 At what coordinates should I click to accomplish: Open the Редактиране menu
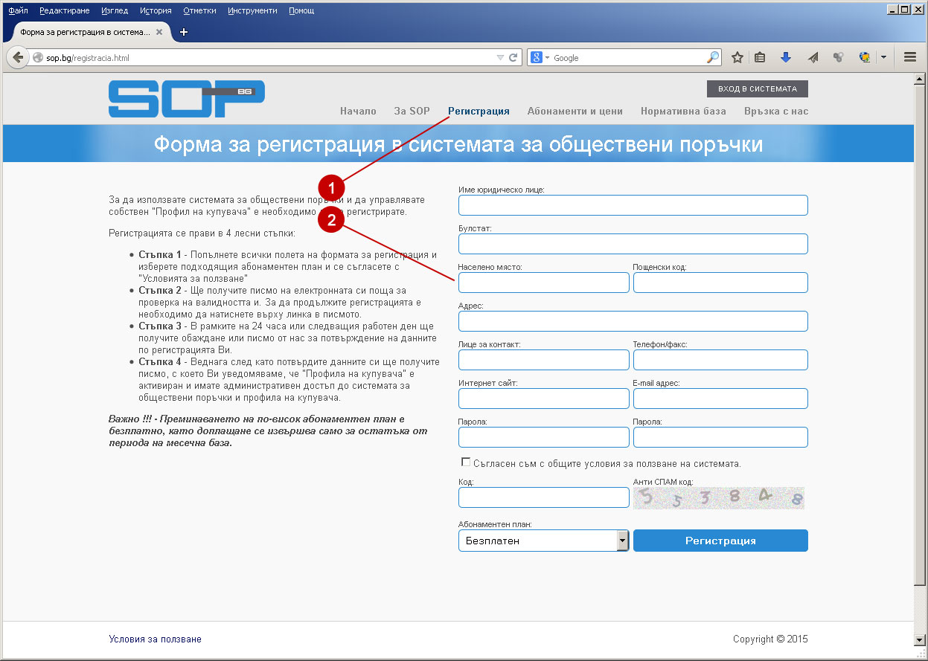pos(65,10)
